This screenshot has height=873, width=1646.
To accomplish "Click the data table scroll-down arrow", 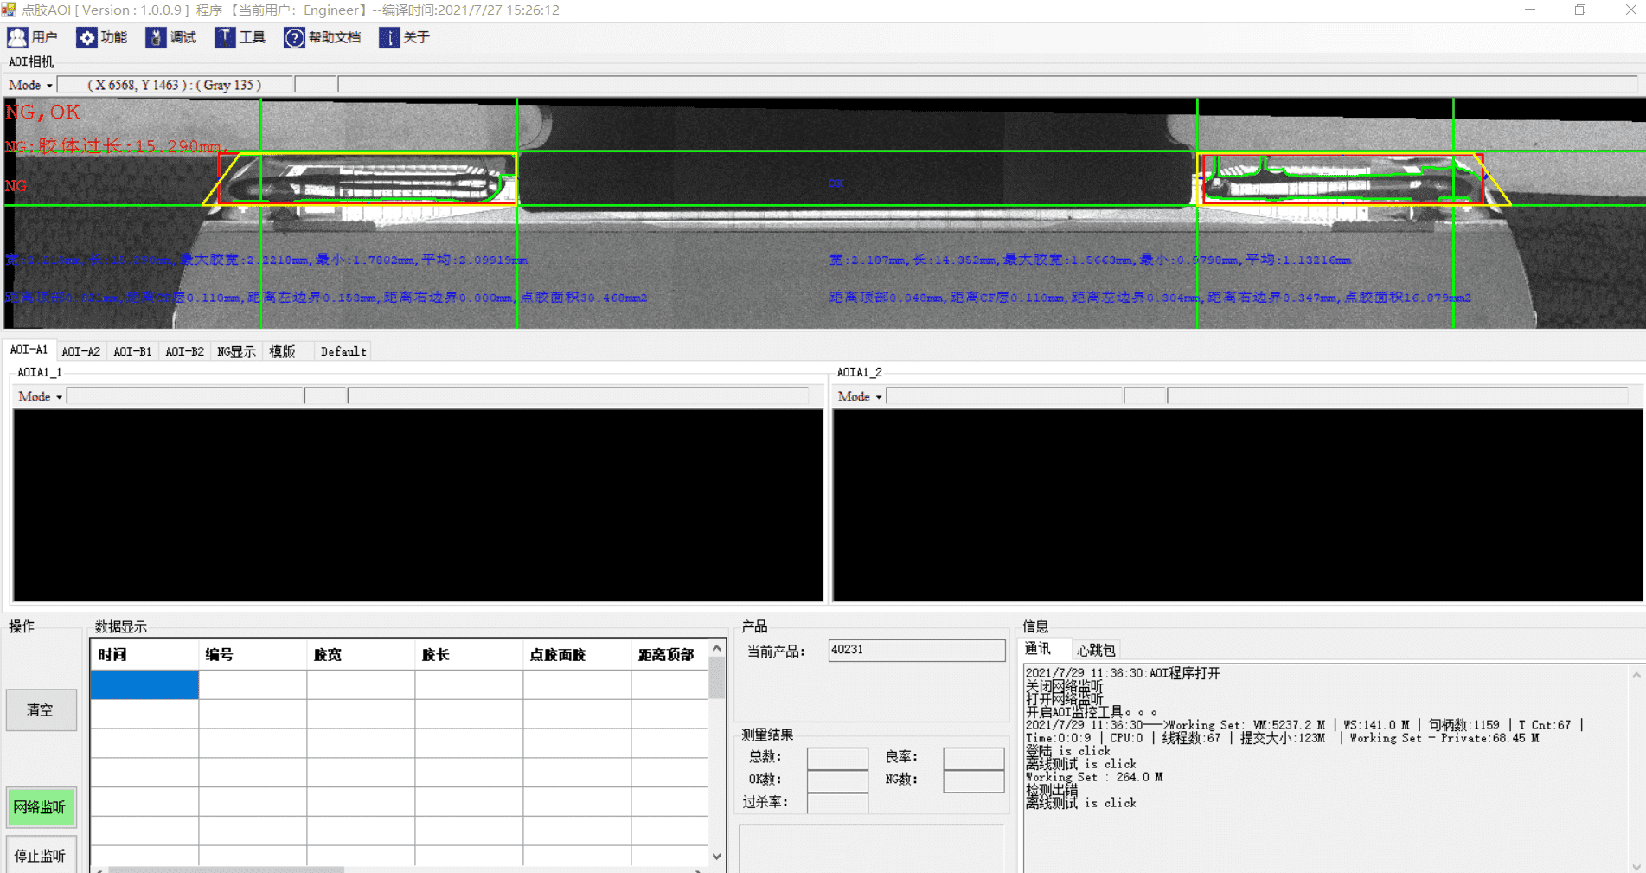I will (x=716, y=857).
